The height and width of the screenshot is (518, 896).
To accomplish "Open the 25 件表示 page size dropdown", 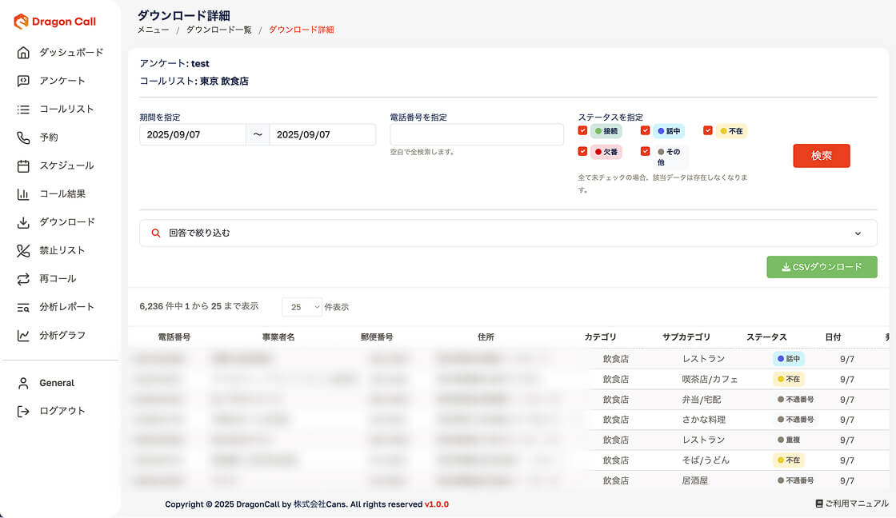I will tap(302, 307).
